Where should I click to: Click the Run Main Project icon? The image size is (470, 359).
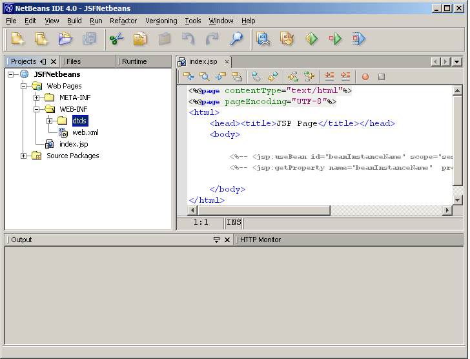click(x=311, y=39)
